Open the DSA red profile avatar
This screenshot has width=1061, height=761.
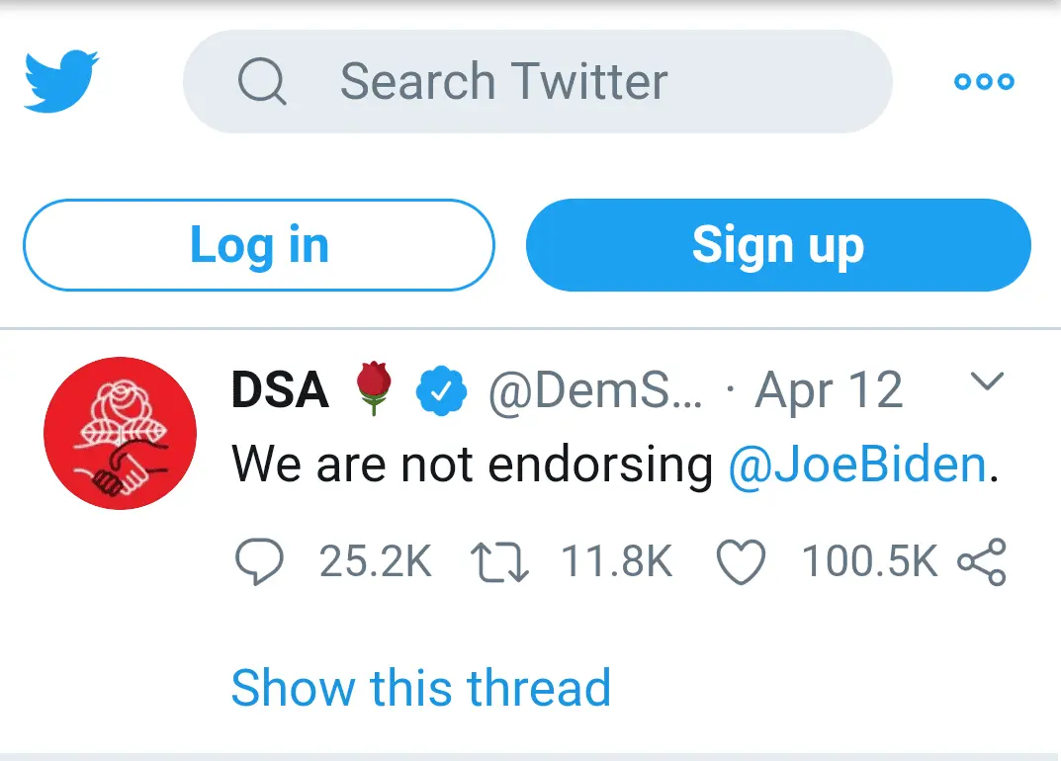pos(121,434)
